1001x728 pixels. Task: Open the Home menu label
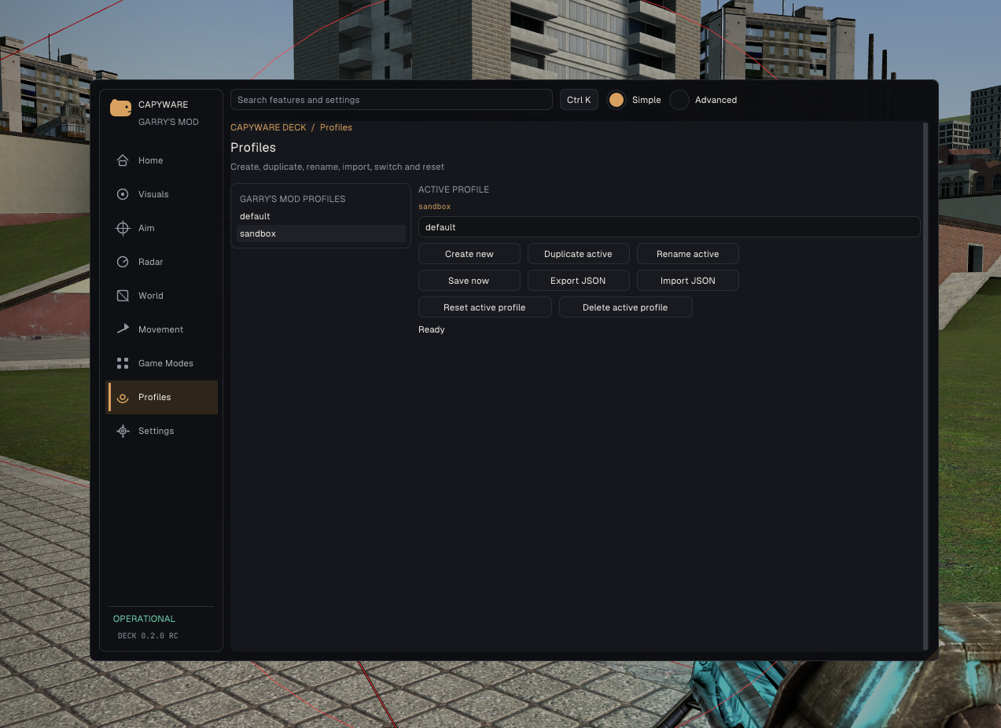[x=150, y=160]
